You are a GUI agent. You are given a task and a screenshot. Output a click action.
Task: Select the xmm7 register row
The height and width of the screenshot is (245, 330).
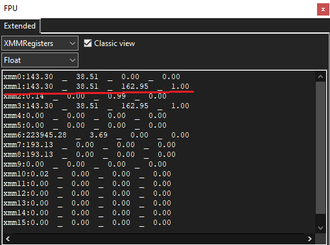89,145
